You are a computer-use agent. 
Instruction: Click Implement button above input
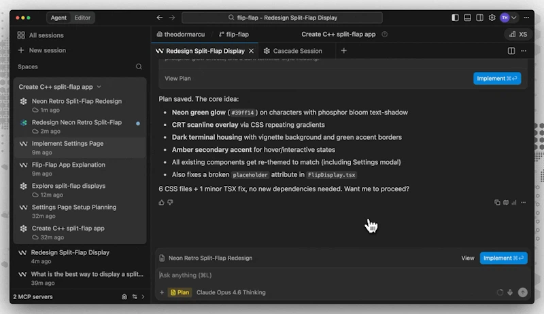pyautogui.click(x=503, y=258)
